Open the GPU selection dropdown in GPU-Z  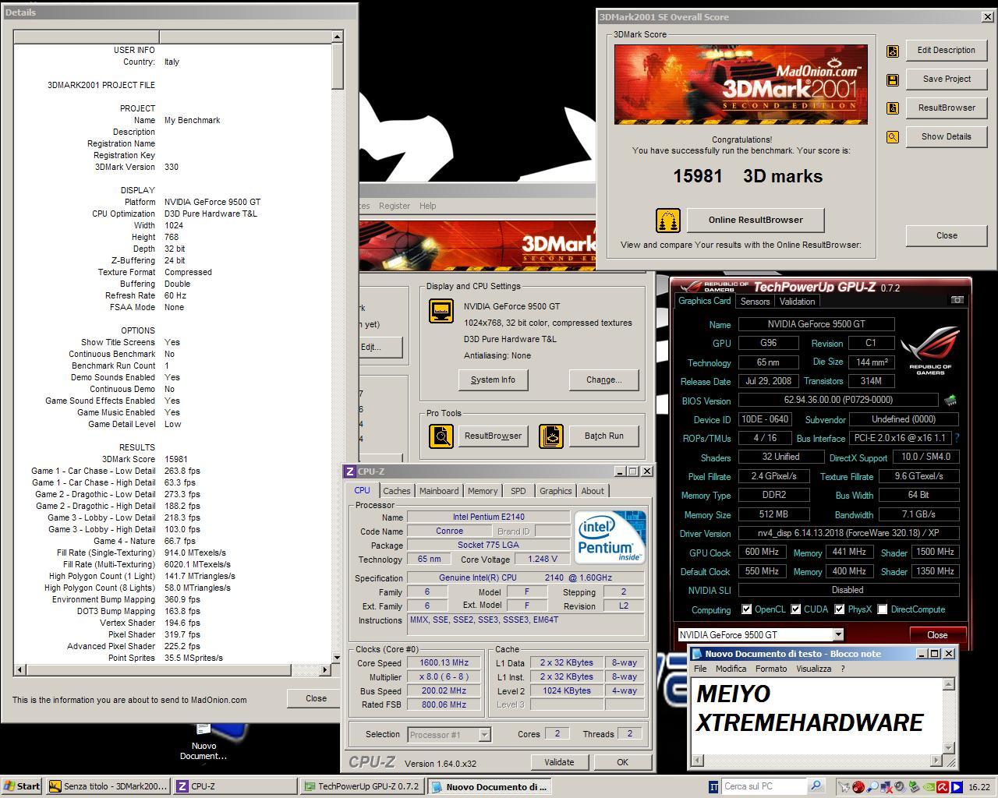click(x=838, y=634)
